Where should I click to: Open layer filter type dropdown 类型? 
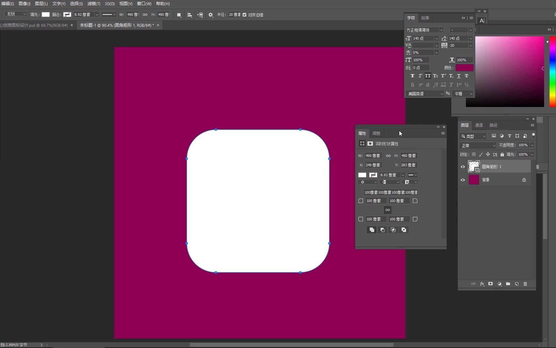point(473,136)
